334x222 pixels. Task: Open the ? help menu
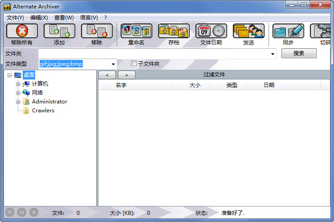(106, 18)
